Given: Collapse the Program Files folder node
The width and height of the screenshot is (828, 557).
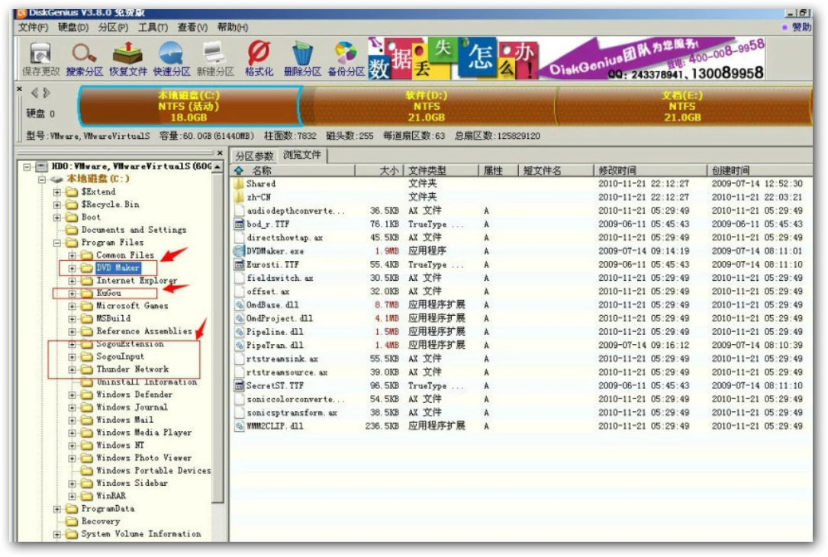Looking at the screenshot, I should pos(57,243).
